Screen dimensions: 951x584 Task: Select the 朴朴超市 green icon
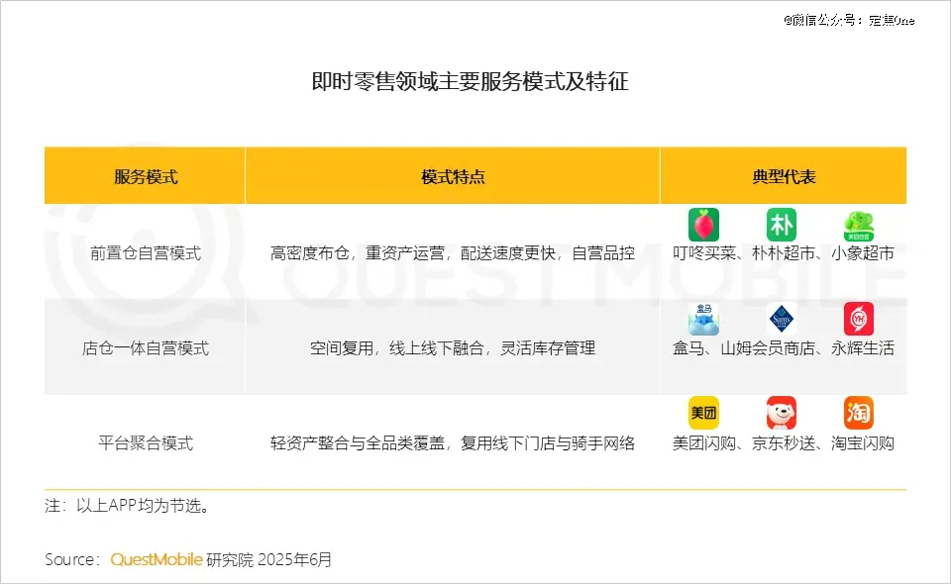click(x=781, y=224)
